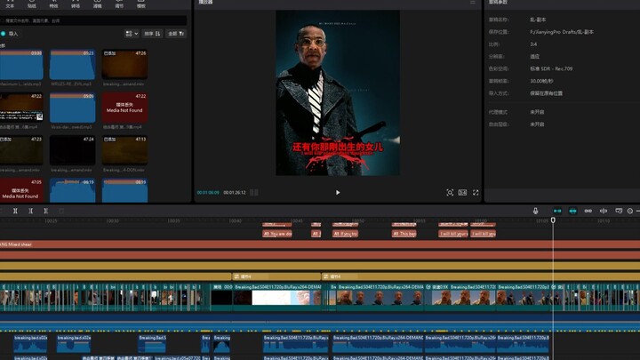This screenshot has height=360, width=640.
Task: Click the timeline zoom-out clock icon
Action: coord(630,211)
